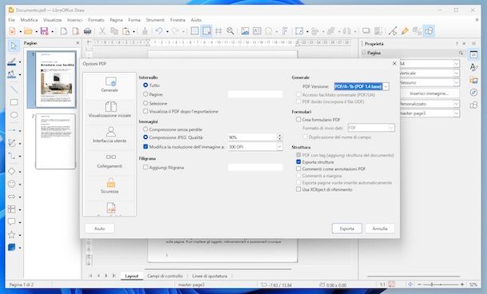Click the Save document toolbar icon

point(45,31)
